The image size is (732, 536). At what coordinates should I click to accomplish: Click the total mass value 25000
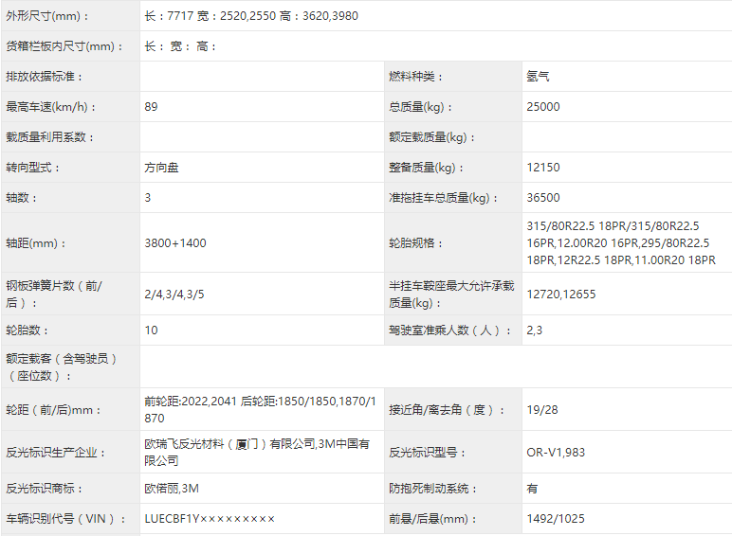(543, 107)
